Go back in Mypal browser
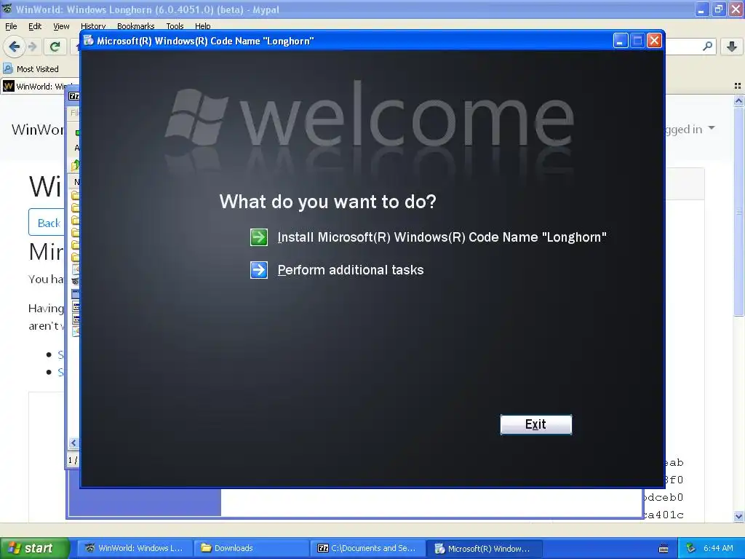Screen dimensions: 745x559 [x=15, y=47]
